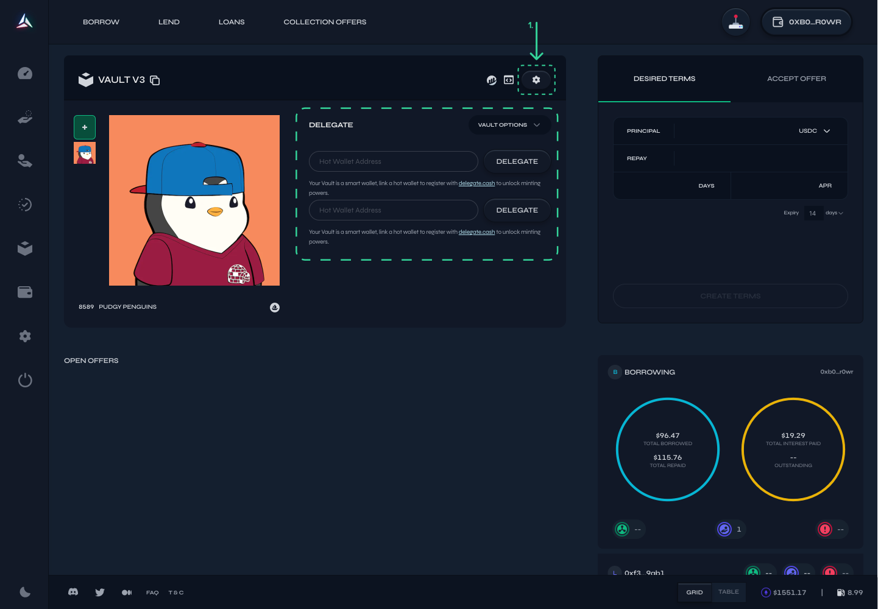Focus the first Hot Wallet Address field
The image size is (878, 609).
click(394, 161)
